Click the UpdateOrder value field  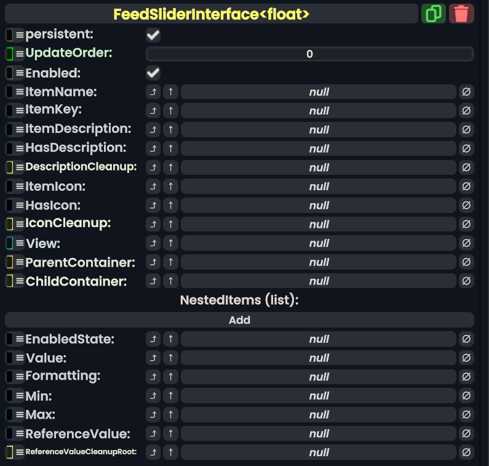point(309,54)
